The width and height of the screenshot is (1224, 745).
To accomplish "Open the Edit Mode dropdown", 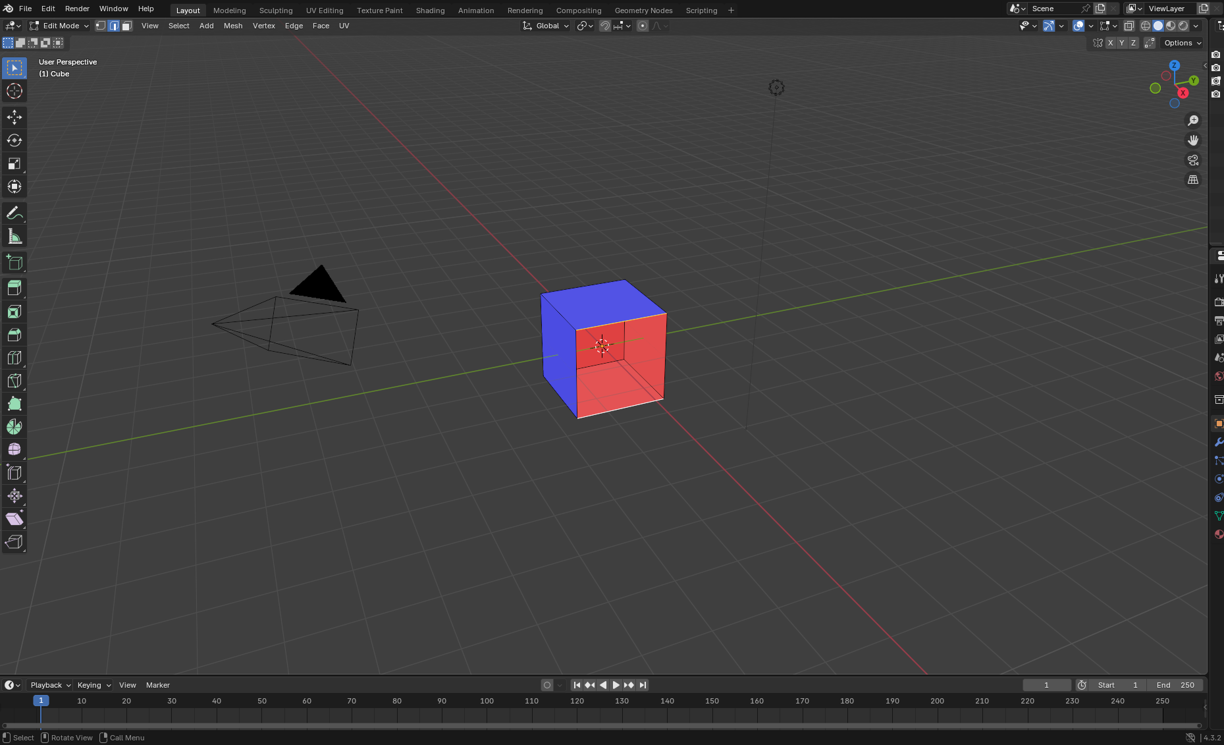I will pos(59,26).
